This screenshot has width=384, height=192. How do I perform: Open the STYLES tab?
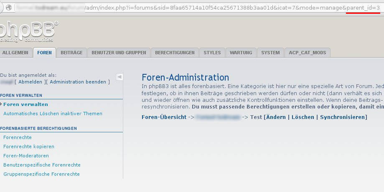pos(212,53)
